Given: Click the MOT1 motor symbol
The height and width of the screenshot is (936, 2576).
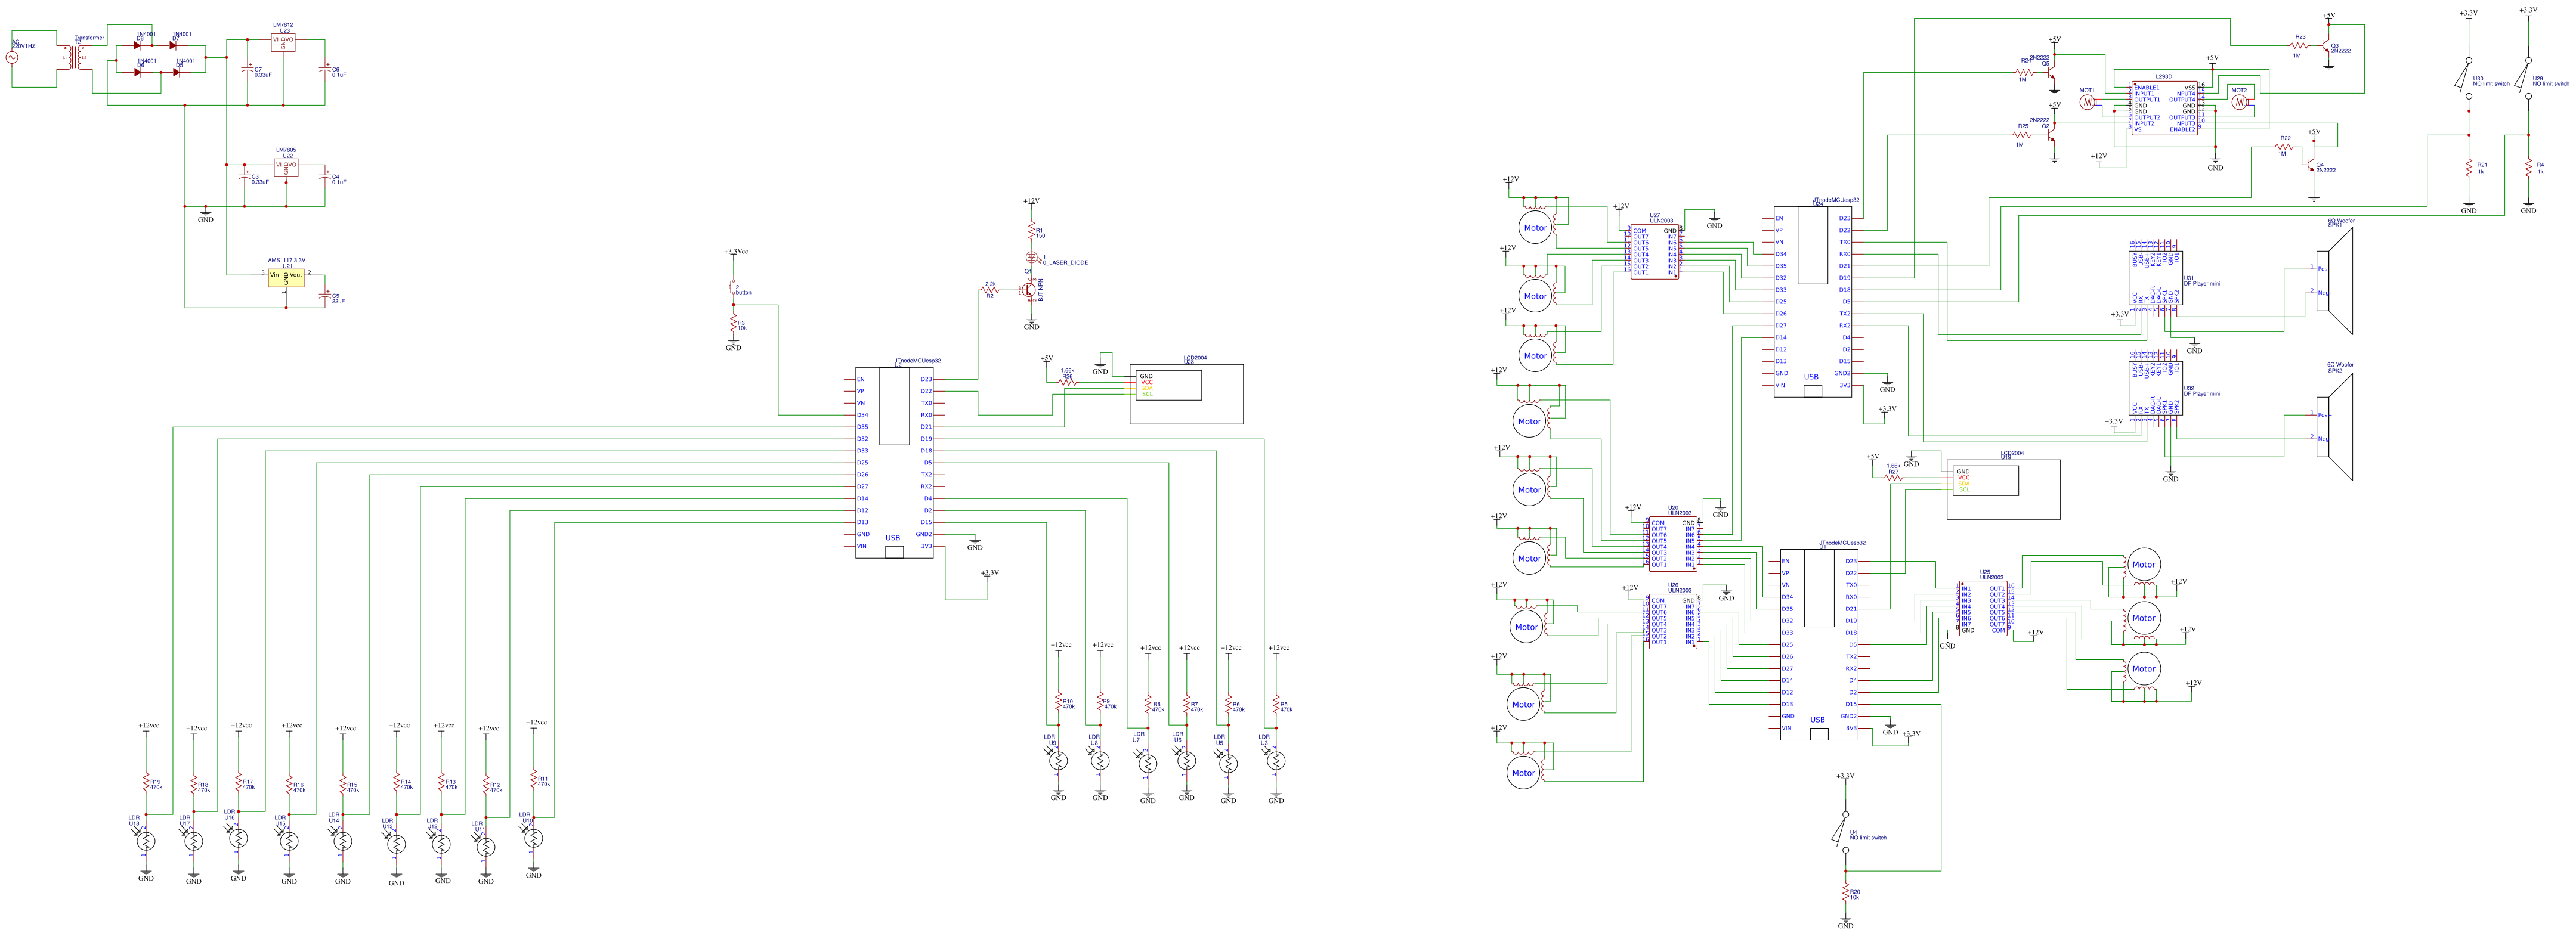Looking at the screenshot, I should click(x=2087, y=103).
